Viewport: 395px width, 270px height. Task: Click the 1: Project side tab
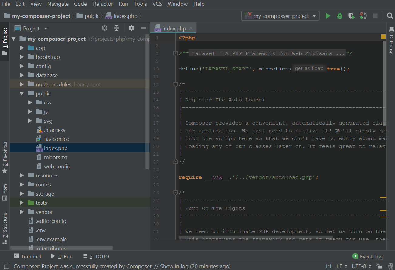(5, 42)
